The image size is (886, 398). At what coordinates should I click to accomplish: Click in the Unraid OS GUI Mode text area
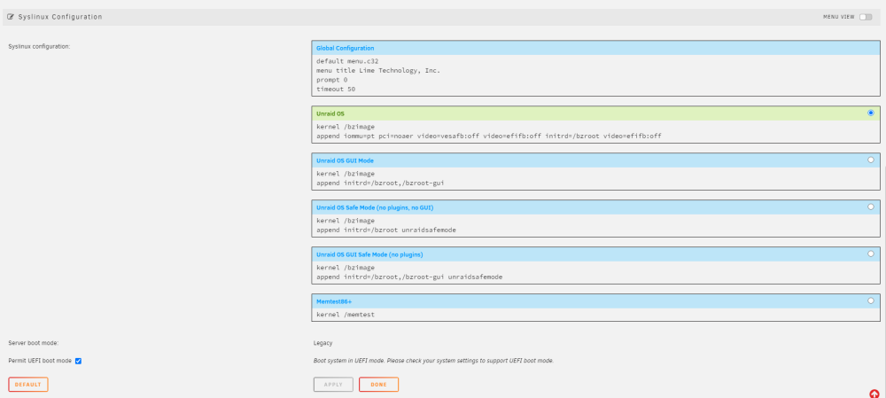tap(595, 179)
